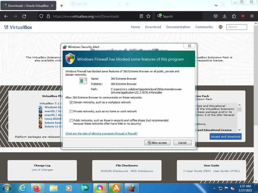
Task: Click the volume muted tray icon
Action: [233, 188]
